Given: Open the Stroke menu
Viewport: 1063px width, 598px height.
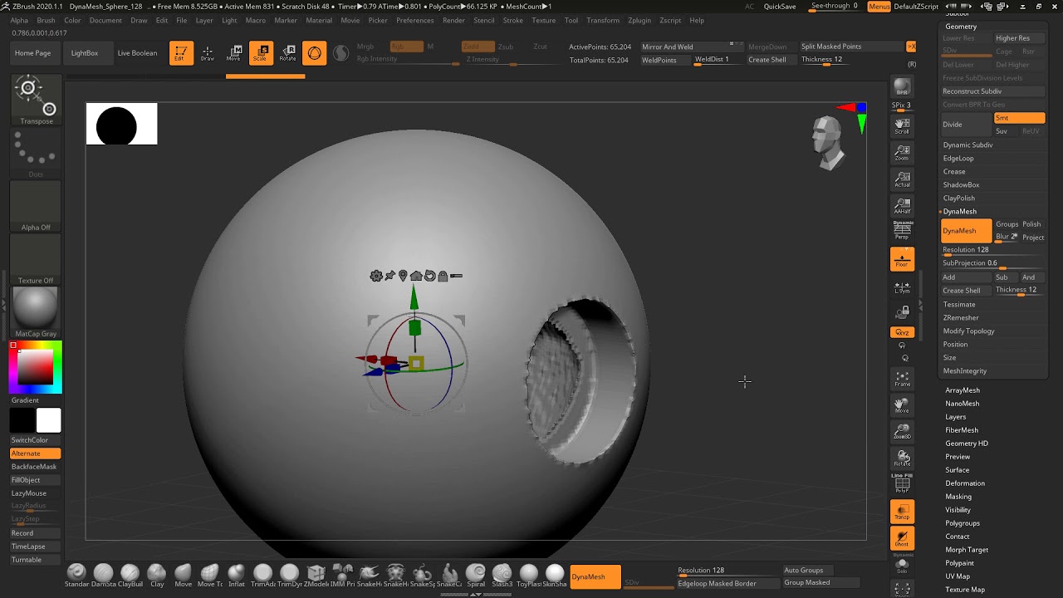Looking at the screenshot, I should 512,20.
